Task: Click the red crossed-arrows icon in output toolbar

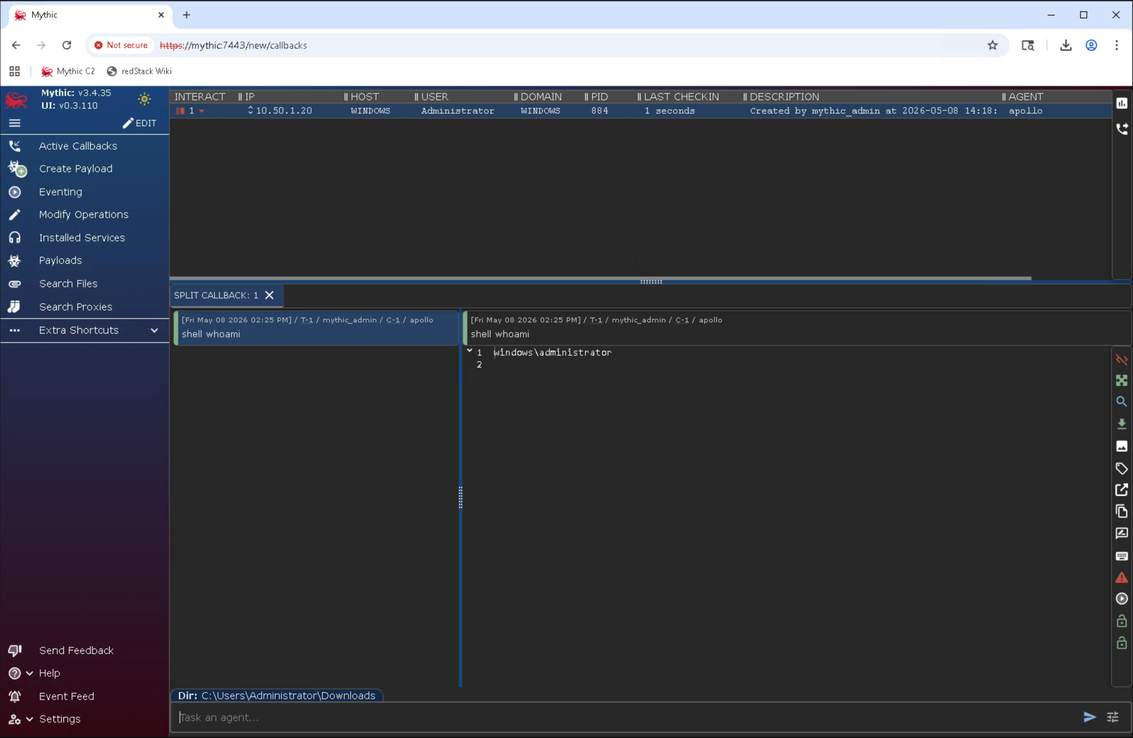Action: [x=1122, y=360]
